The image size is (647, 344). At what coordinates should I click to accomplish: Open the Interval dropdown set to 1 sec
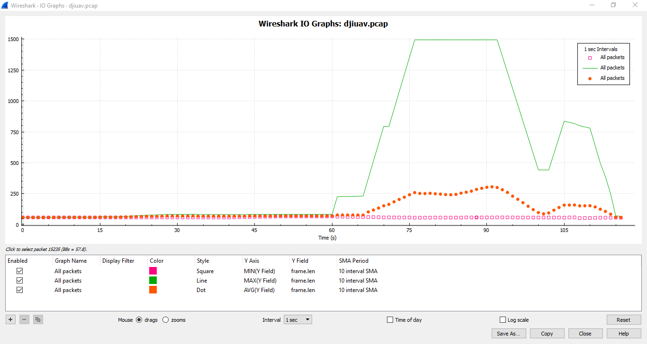pyautogui.click(x=298, y=320)
